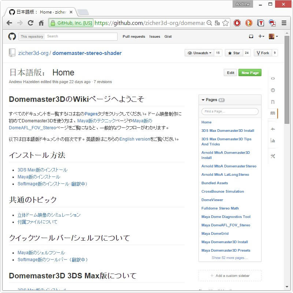Image resolution: width=293 pixels, height=293 pixels.
Task: Open 立体ドーム映像のシミュレーション link
Action: click(x=49, y=215)
